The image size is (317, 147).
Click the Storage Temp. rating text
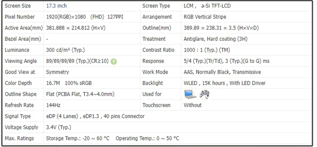coord(78,138)
